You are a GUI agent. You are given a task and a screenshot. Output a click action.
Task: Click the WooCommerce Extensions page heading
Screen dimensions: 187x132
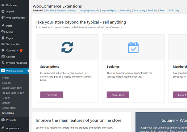57,6
